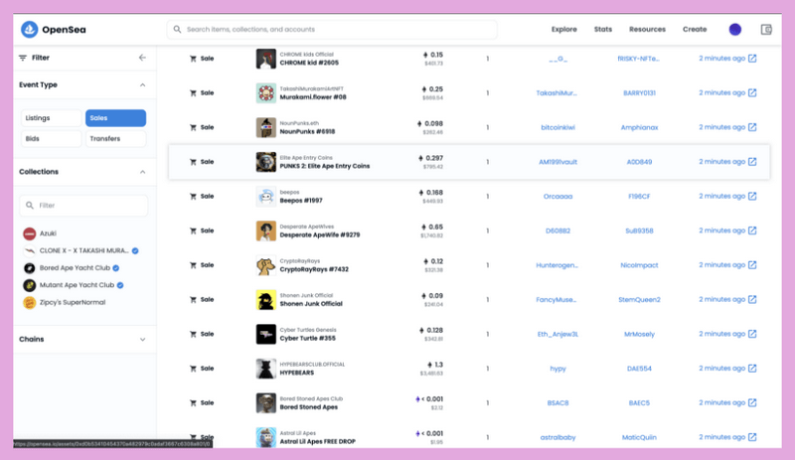This screenshot has width=795, height=460.
Task: Click buyer NicoImpact link
Action: click(x=639, y=265)
